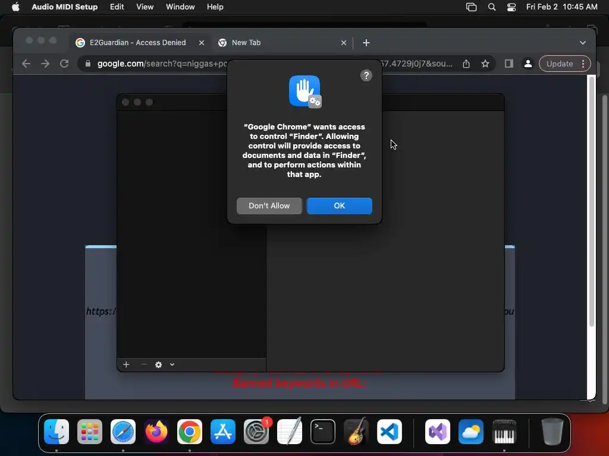Open TextEdit from Dock
The height and width of the screenshot is (456, 609).
tap(290, 432)
